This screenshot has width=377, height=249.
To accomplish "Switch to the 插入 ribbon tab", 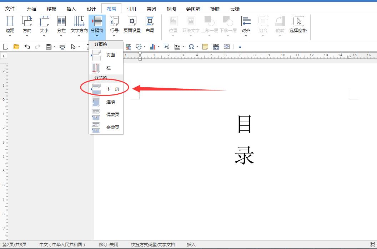I will pos(71,8).
